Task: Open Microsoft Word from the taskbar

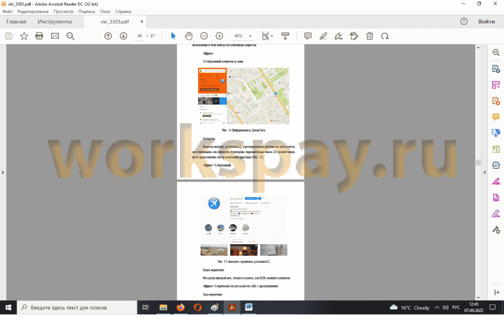Action: 249,307
